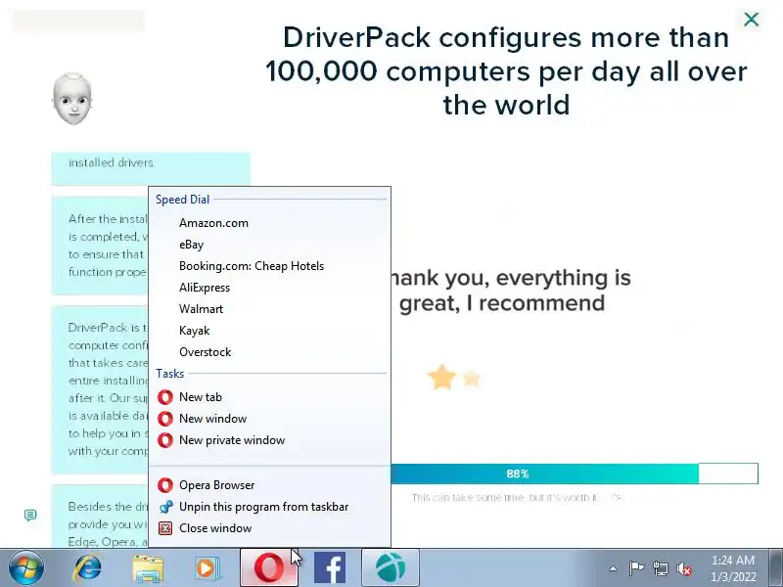Open the clock showing 1:24 AM
Viewport: 783px width, 587px height.
pyautogui.click(x=732, y=568)
